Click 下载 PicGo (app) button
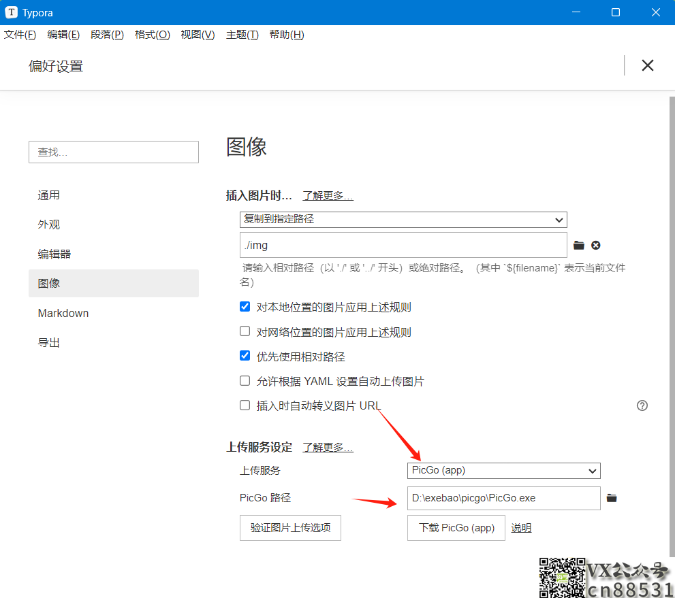 pyautogui.click(x=456, y=527)
